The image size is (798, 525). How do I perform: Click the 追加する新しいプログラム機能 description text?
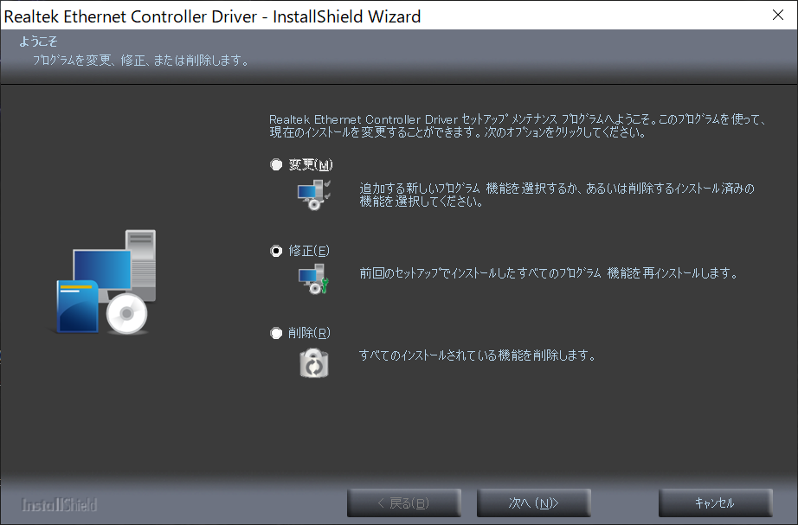pyautogui.click(x=557, y=195)
